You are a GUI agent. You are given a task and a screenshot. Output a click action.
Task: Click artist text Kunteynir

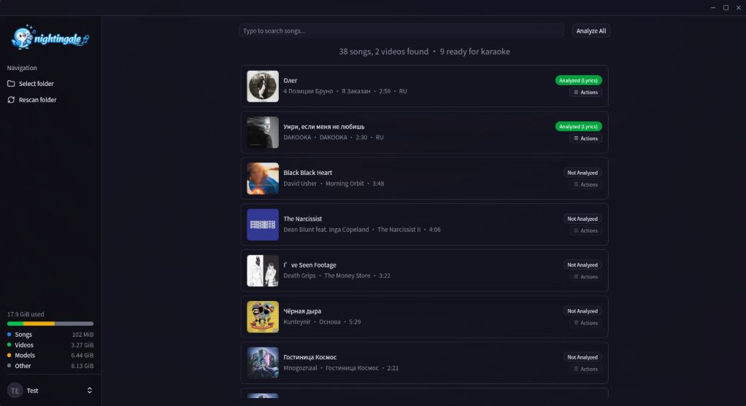coord(297,321)
